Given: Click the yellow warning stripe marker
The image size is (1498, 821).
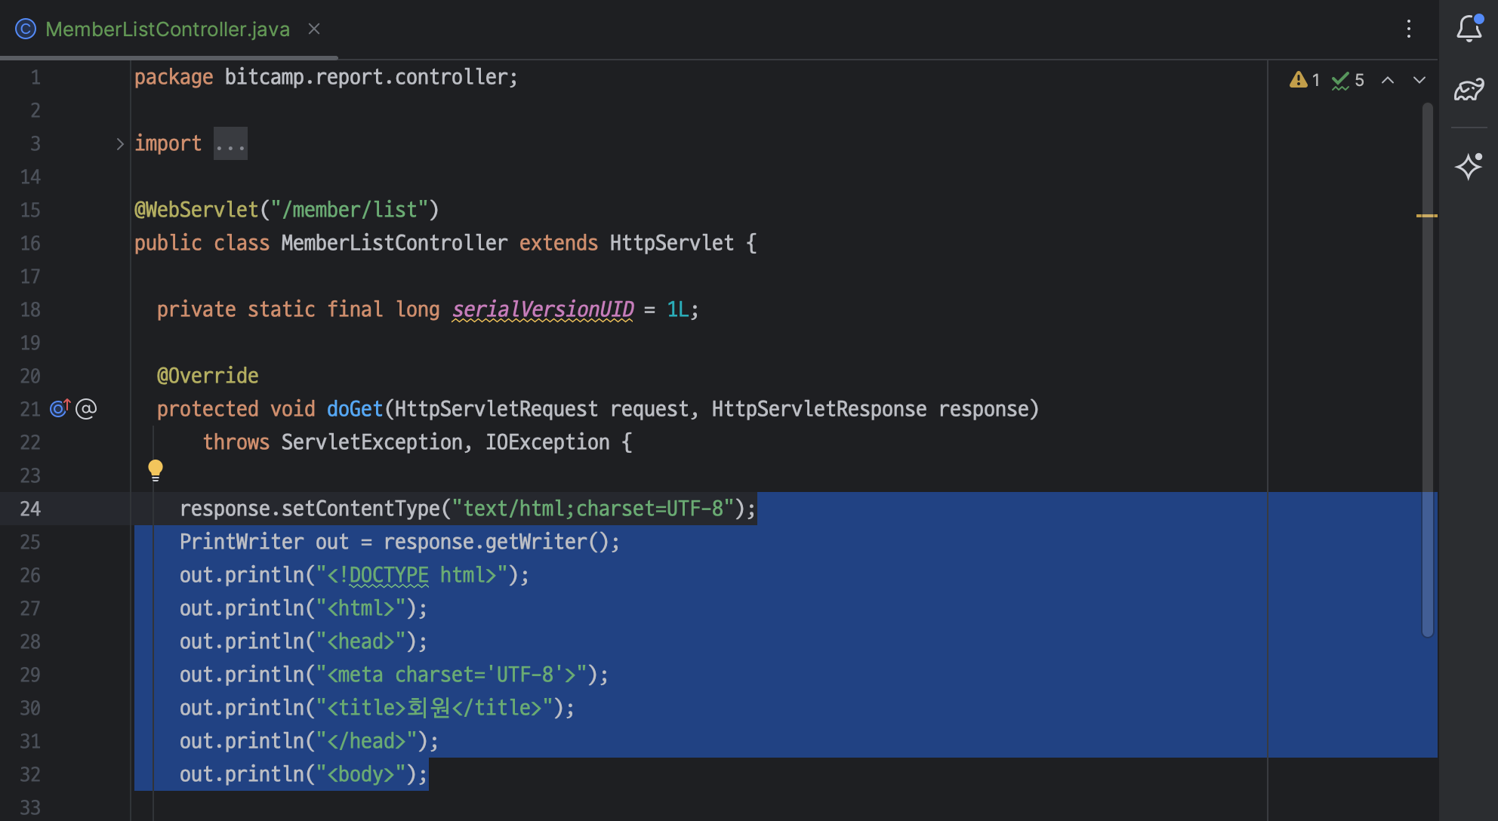Looking at the screenshot, I should pyautogui.click(x=1426, y=216).
